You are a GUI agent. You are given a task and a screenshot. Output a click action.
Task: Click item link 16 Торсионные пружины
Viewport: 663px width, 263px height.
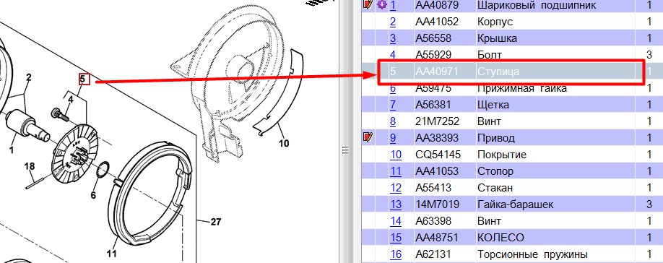(x=395, y=254)
